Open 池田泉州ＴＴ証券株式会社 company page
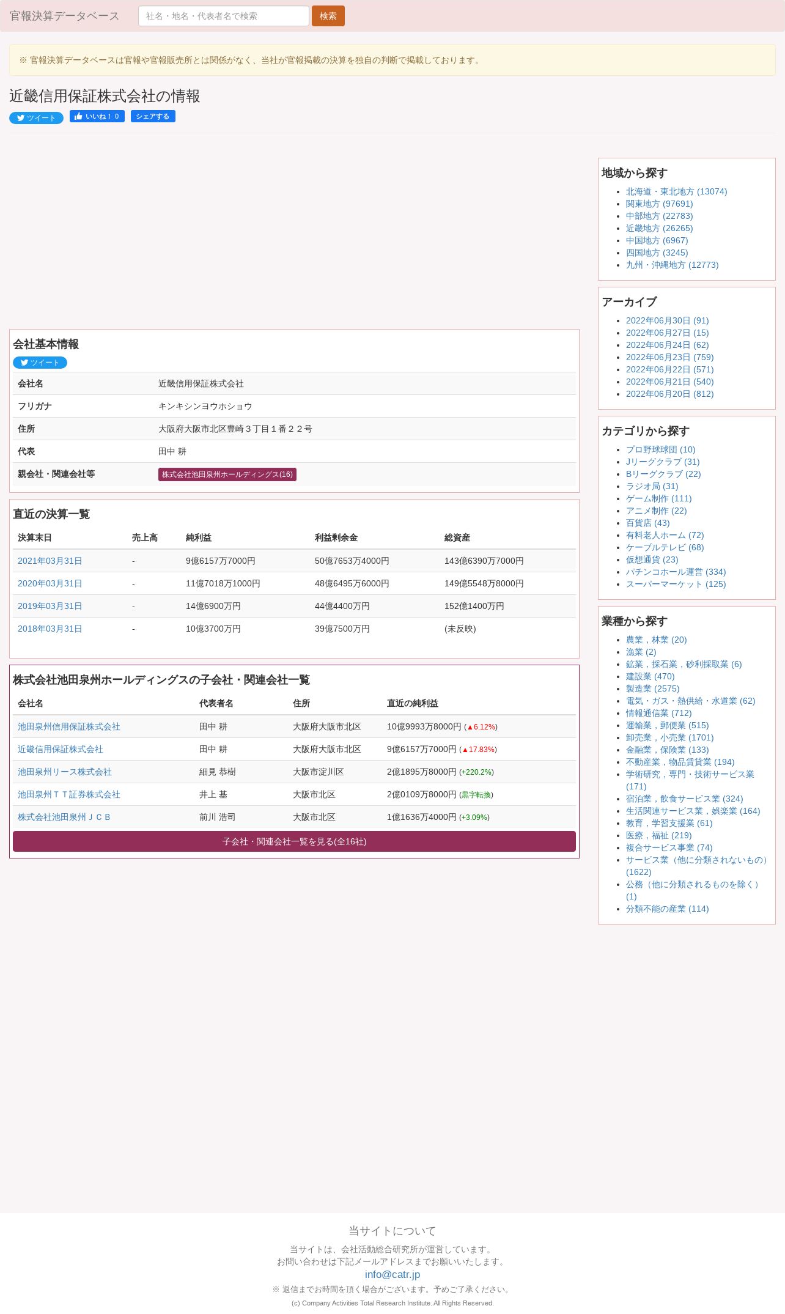This screenshot has width=785, height=1314. tap(69, 794)
